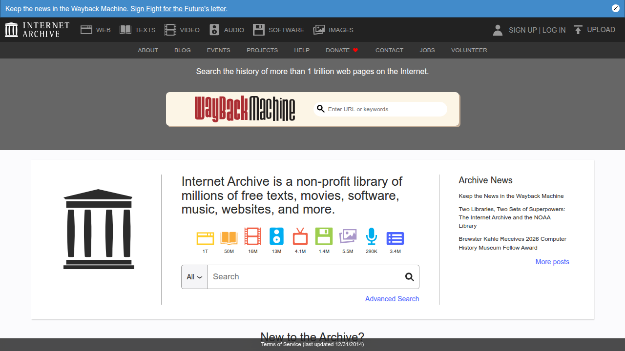
Task: Click the Upload text link
Action: tap(601, 30)
